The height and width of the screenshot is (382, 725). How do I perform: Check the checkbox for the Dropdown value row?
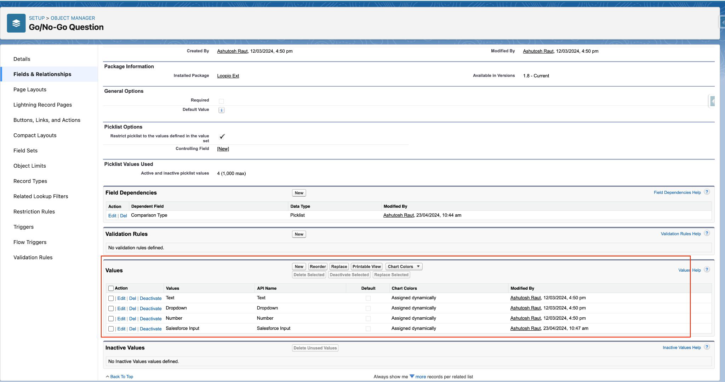111,308
